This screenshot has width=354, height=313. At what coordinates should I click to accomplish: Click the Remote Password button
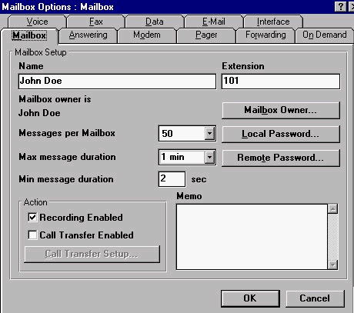coord(281,158)
